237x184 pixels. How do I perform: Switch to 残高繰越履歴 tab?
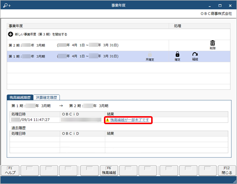(x=20, y=98)
